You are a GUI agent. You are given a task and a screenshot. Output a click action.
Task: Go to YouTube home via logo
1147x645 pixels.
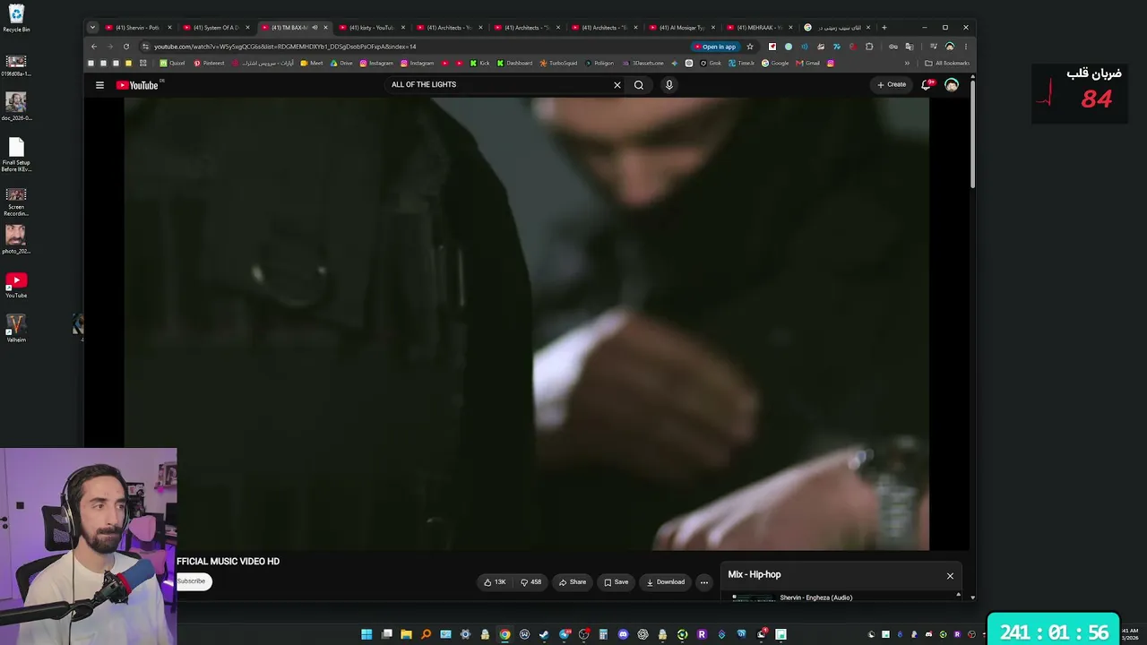point(137,85)
